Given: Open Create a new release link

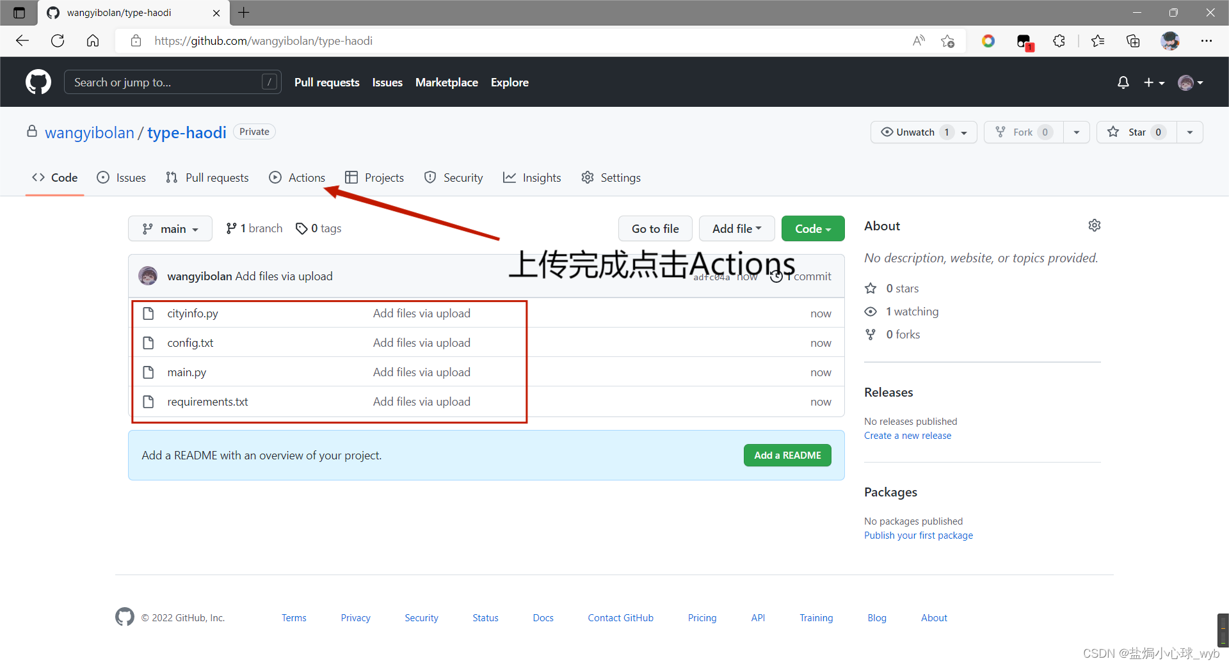Looking at the screenshot, I should click(908, 436).
